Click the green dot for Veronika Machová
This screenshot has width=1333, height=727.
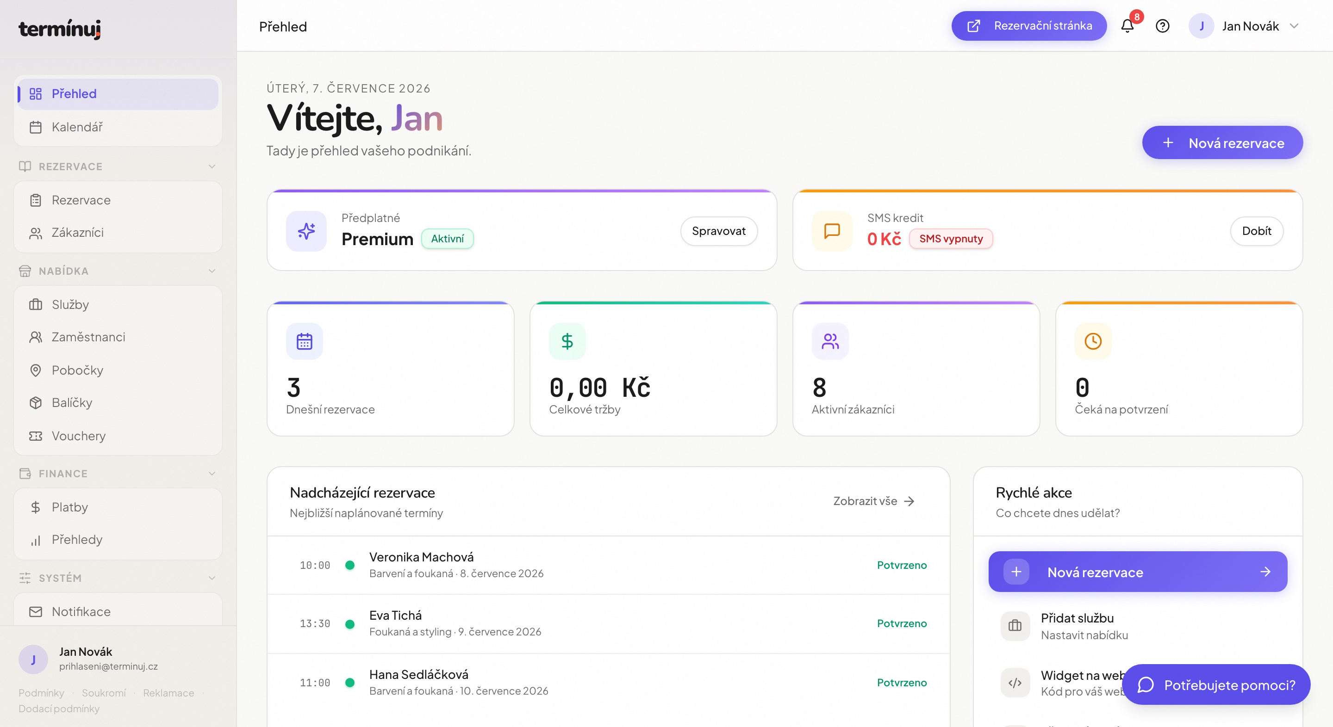point(350,565)
